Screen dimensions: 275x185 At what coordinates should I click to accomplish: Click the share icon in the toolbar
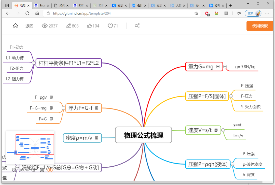point(137,26)
